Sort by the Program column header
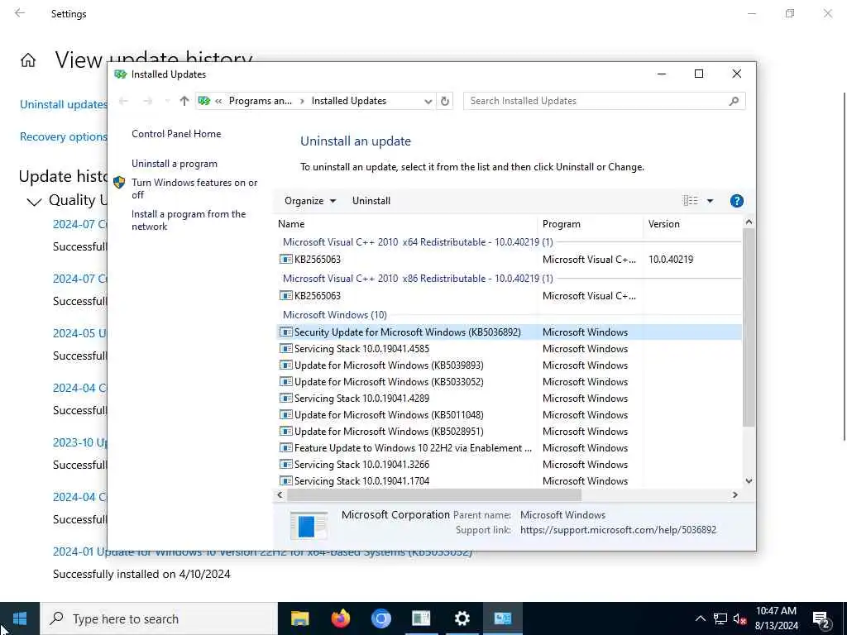The height and width of the screenshot is (635, 847). (591, 224)
